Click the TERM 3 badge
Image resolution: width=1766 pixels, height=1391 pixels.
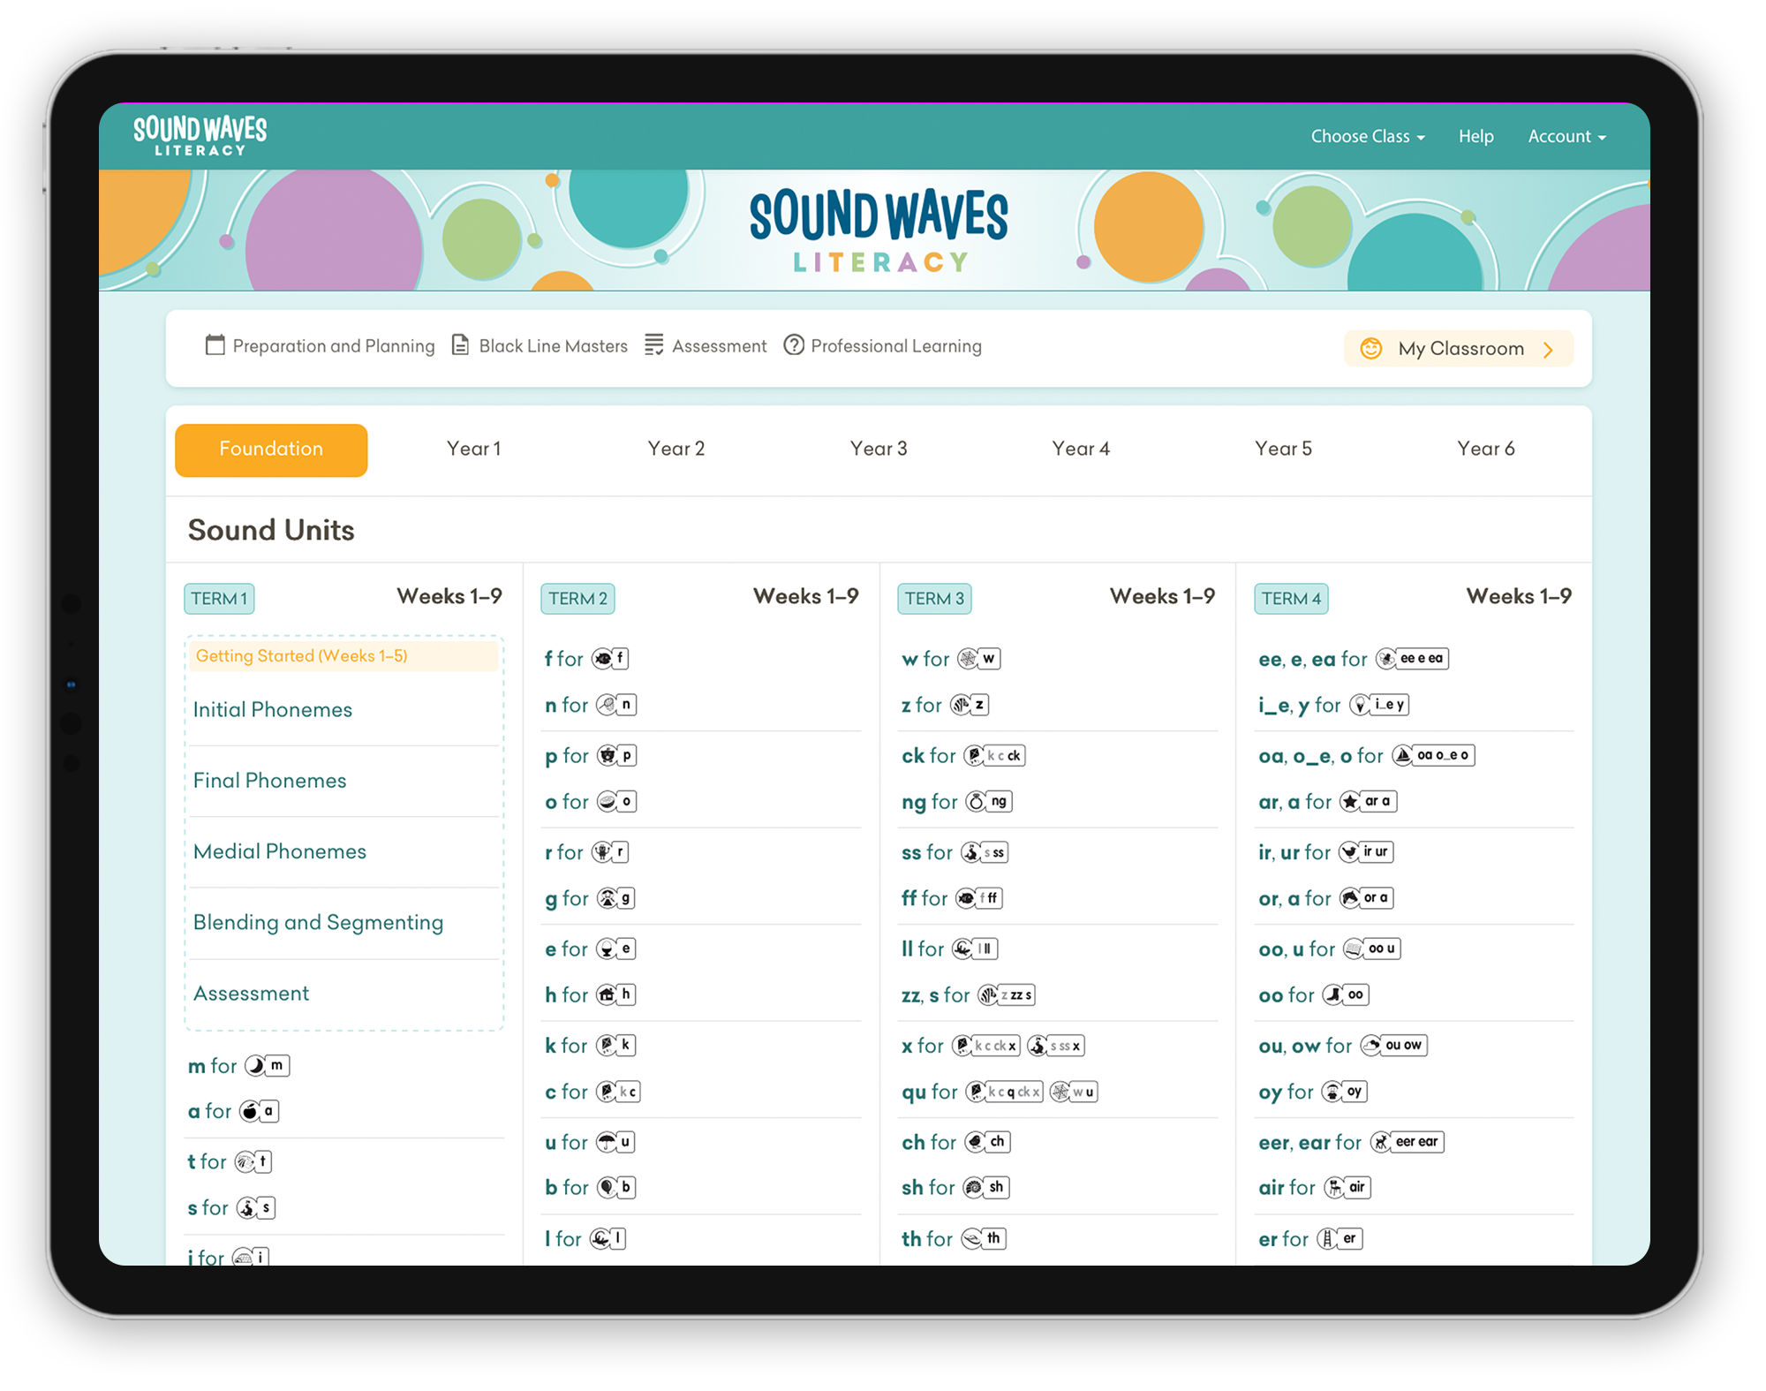[x=934, y=599]
